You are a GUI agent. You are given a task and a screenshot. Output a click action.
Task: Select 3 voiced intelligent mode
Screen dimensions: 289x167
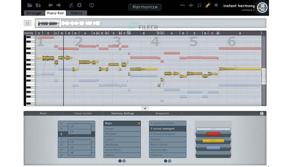[x=168, y=129]
